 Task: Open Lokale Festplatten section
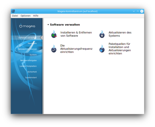tap(28, 66)
